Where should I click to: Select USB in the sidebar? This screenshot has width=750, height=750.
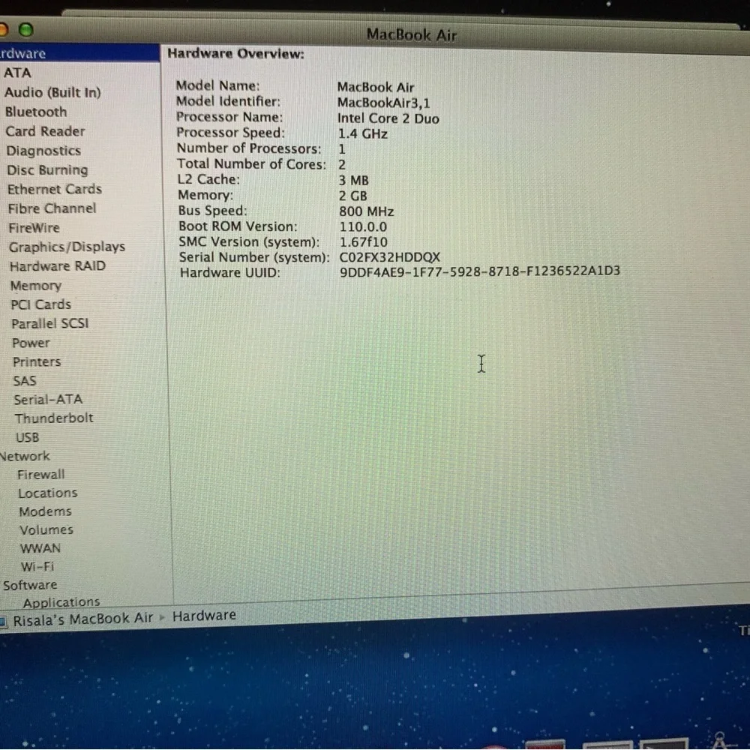click(27, 437)
